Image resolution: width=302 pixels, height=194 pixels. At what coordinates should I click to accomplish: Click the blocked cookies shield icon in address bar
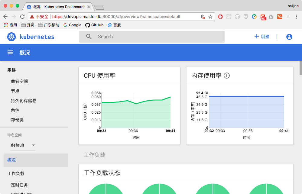pyautogui.click(x=203, y=17)
